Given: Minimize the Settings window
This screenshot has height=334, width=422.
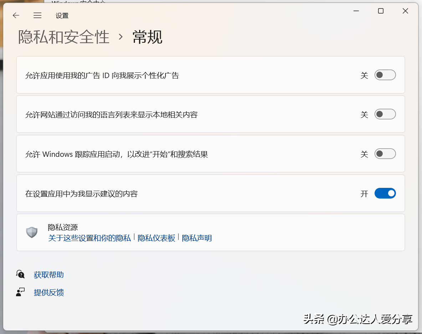Looking at the screenshot, I should point(356,11).
